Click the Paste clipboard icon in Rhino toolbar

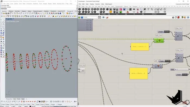coord(17,13)
